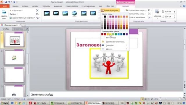The width and height of the screenshot is (186, 105).
Task: Pick yellow standard color swatch
Action: [x=110, y=34]
